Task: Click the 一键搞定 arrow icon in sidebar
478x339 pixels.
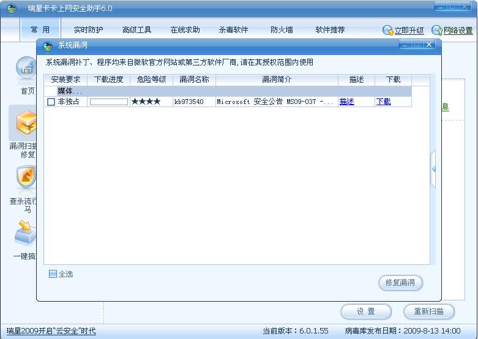Action: [25, 233]
